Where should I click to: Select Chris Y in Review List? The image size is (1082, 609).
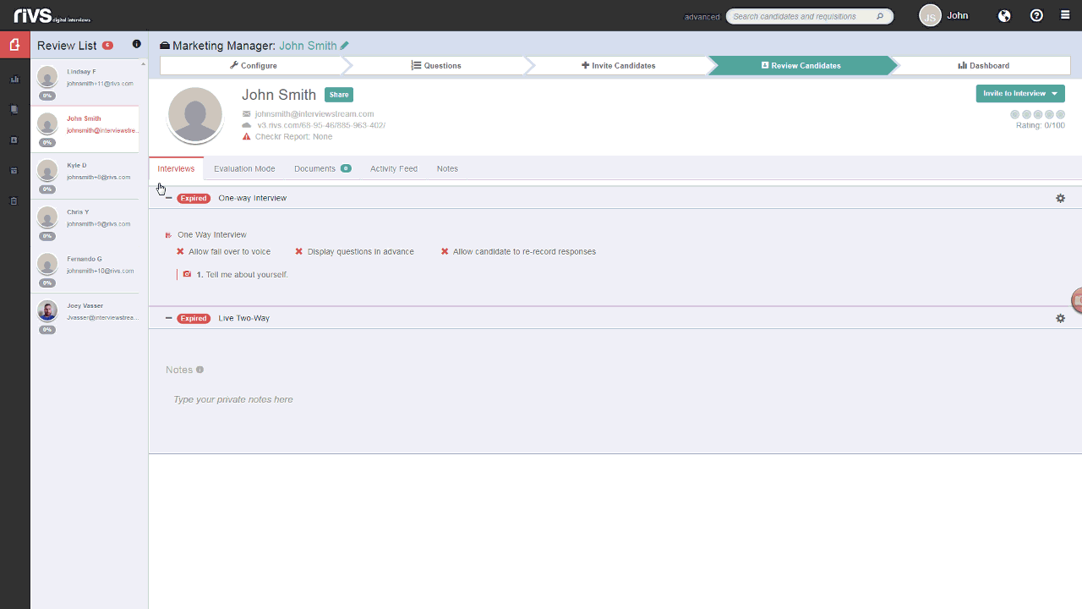[x=85, y=222]
